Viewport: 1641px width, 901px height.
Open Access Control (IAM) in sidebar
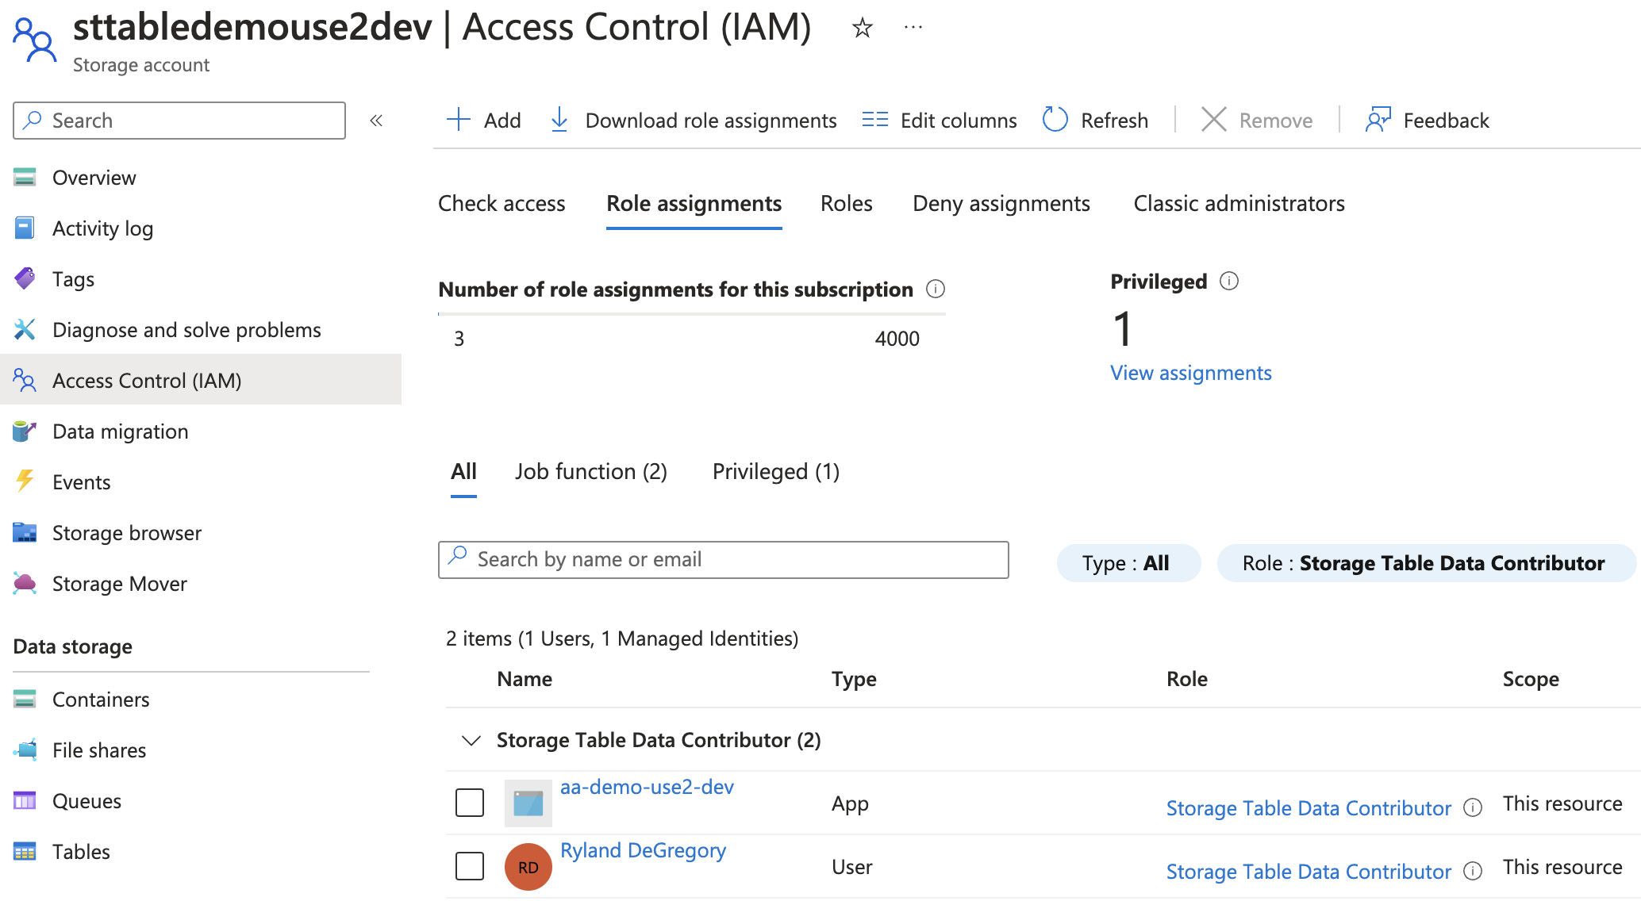coord(147,380)
